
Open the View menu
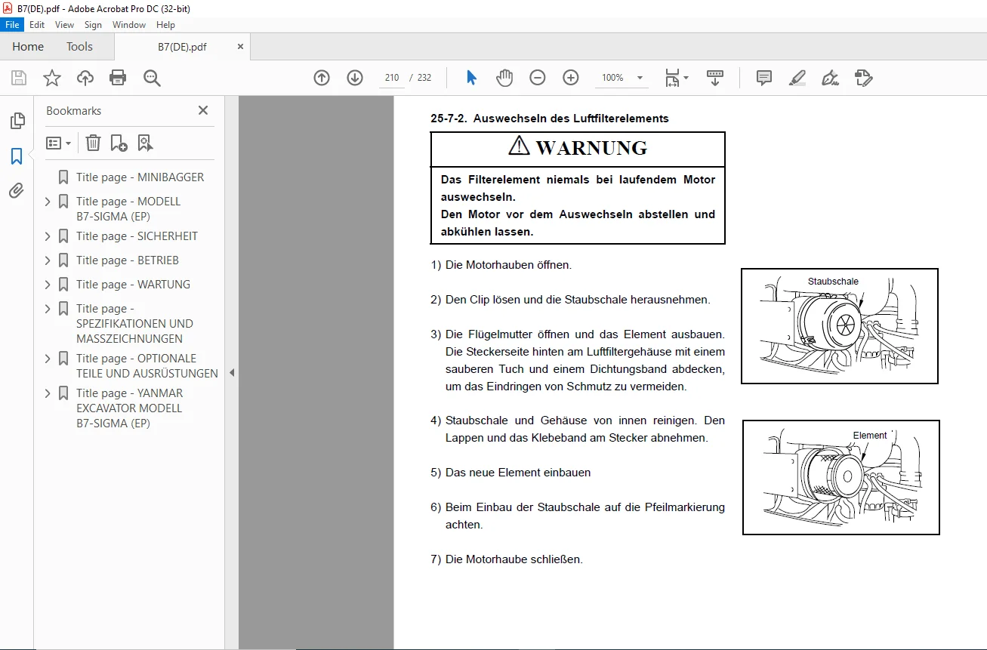tap(64, 25)
